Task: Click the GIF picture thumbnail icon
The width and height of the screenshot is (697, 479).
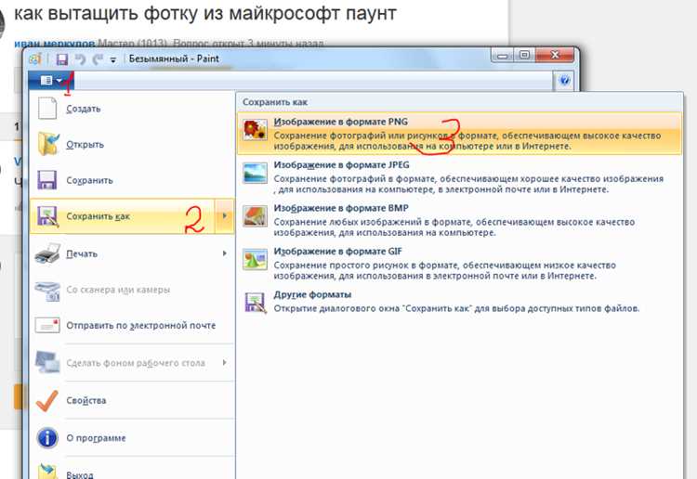Action: coord(256,259)
